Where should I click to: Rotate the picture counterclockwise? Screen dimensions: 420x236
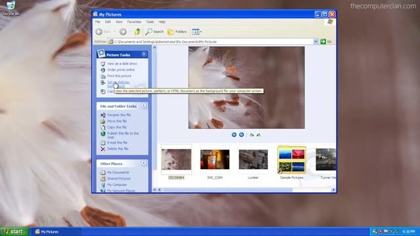pos(259,135)
